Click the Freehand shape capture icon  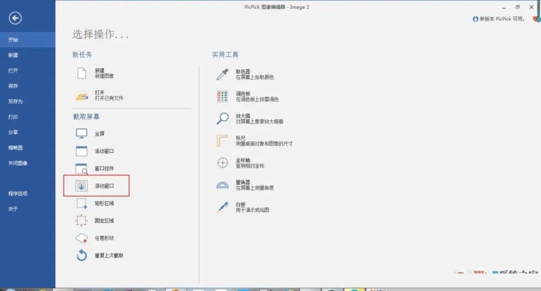click(x=82, y=238)
